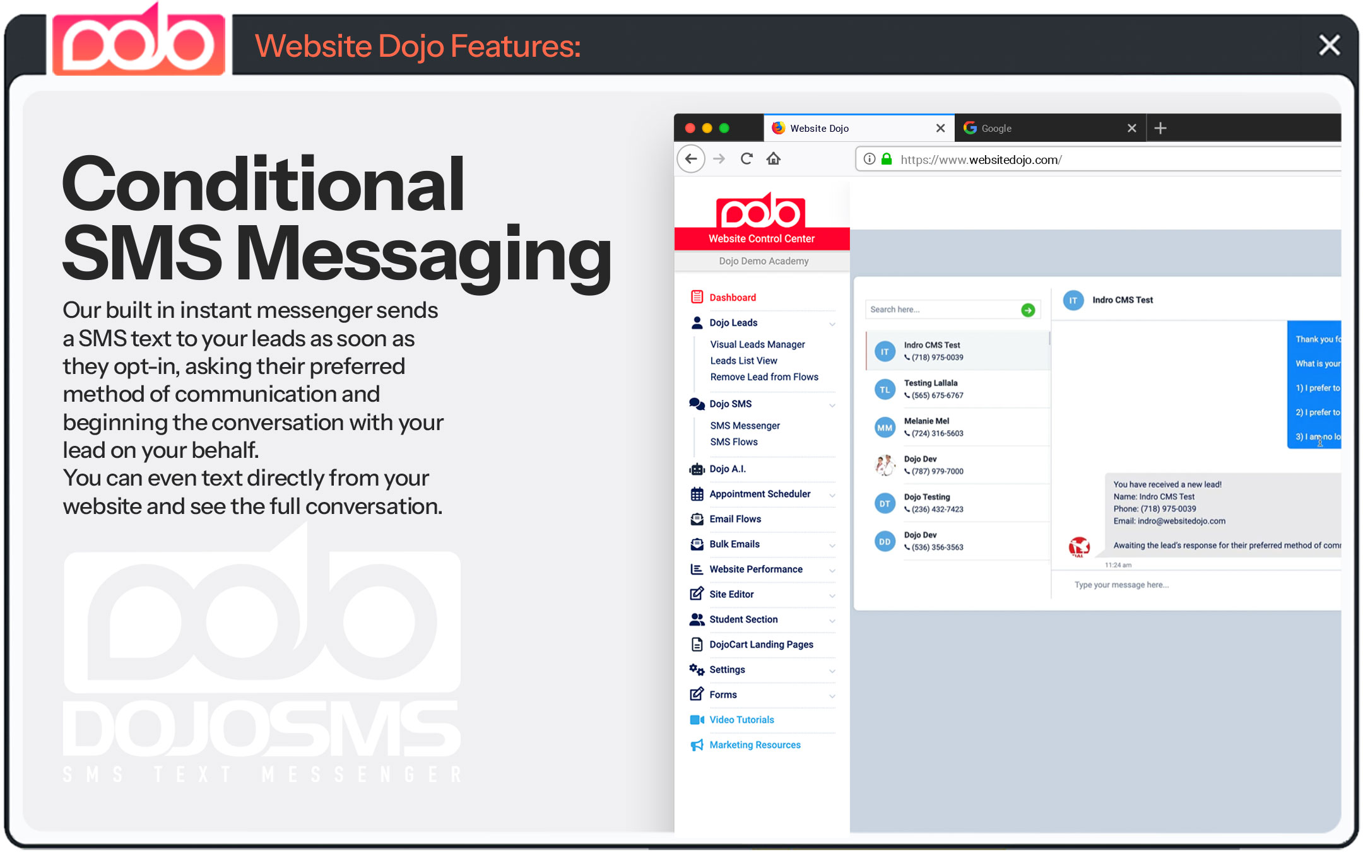Open Visual Leads Manager link
Screen dimensions: 1363x852
(757, 344)
